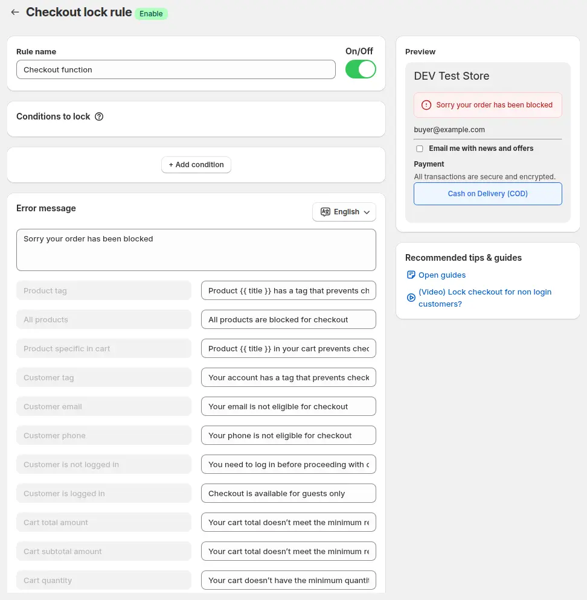Click the disabled All products label field
Image resolution: width=587 pixels, height=600 pixels.
tap(104, 319)
